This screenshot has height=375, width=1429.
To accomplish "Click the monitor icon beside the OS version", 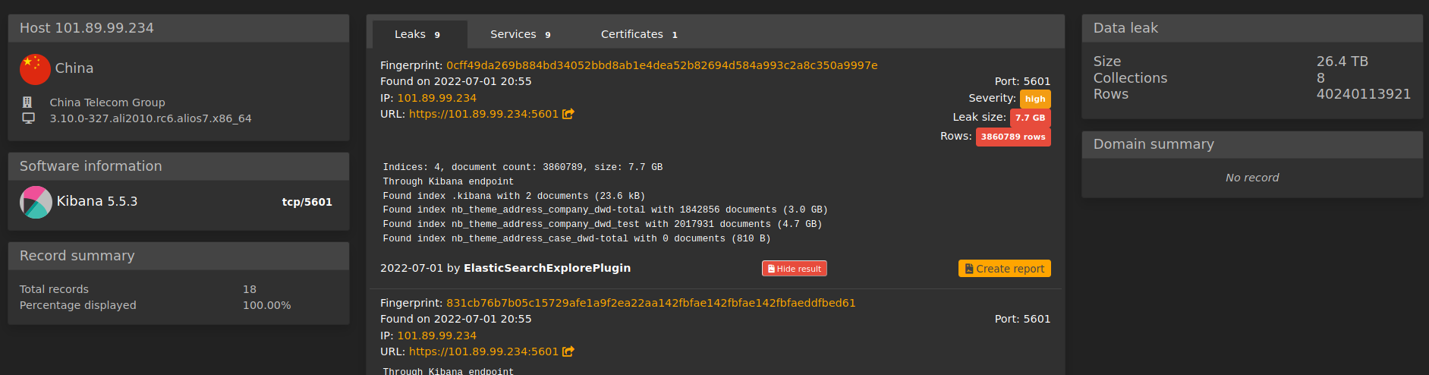I will pyautogui.click(x=28, y=118).
